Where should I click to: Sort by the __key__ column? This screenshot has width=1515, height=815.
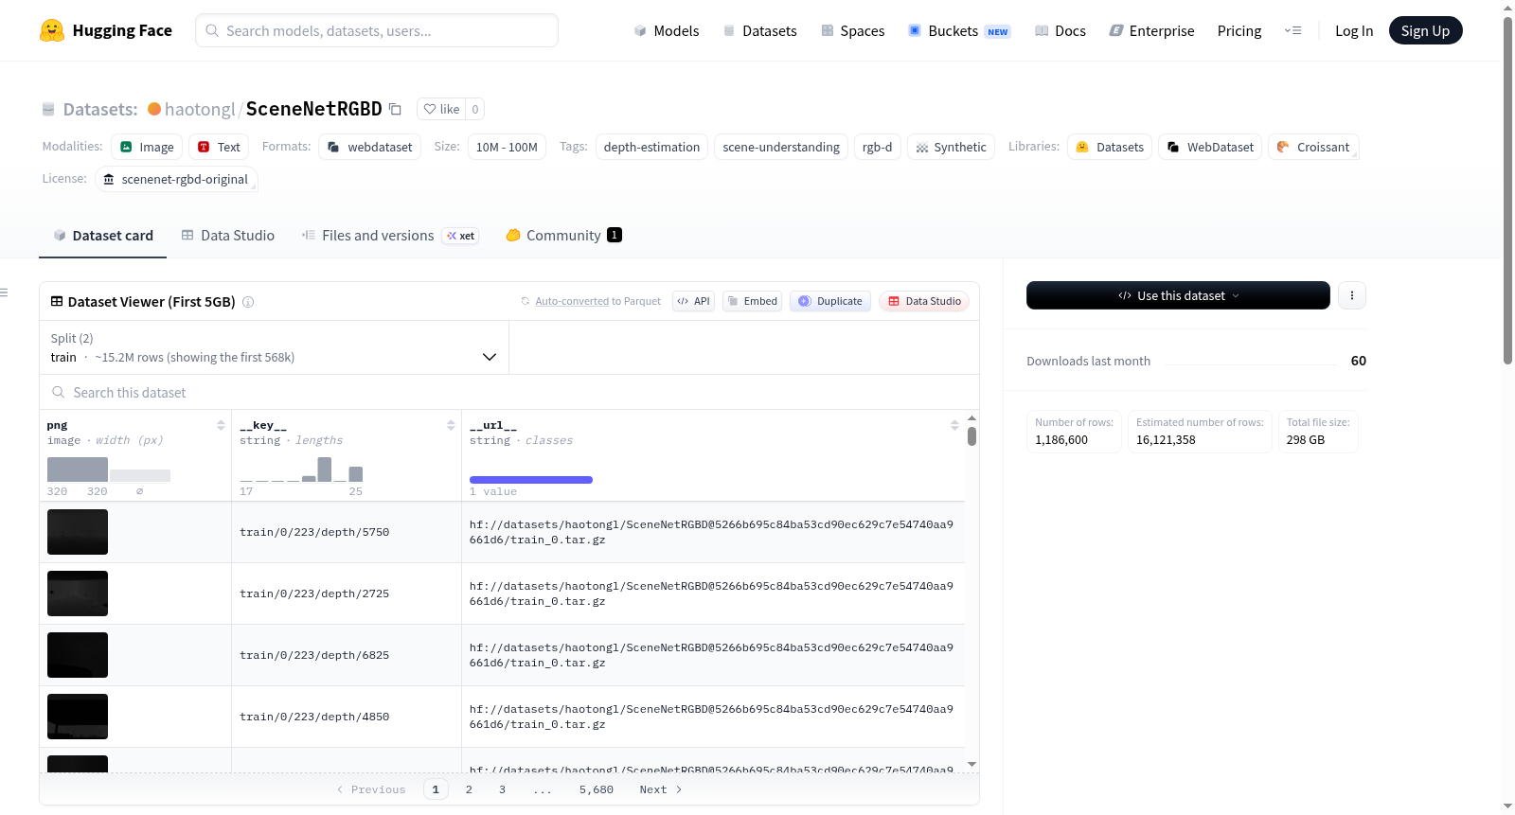(x=451, y=425)
